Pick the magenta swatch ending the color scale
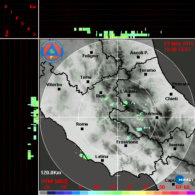Image resolution: width=195 pixels, height=195 pixels. pyautogui.click(x=191, y=193)
